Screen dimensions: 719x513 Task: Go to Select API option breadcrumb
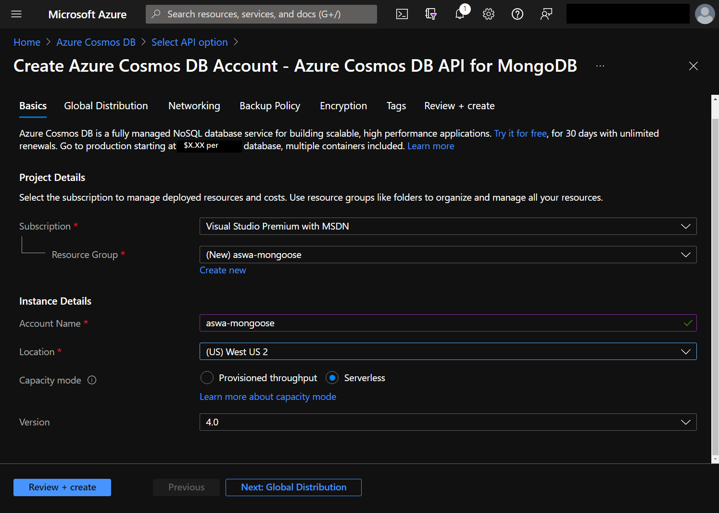tap(189, 42)
